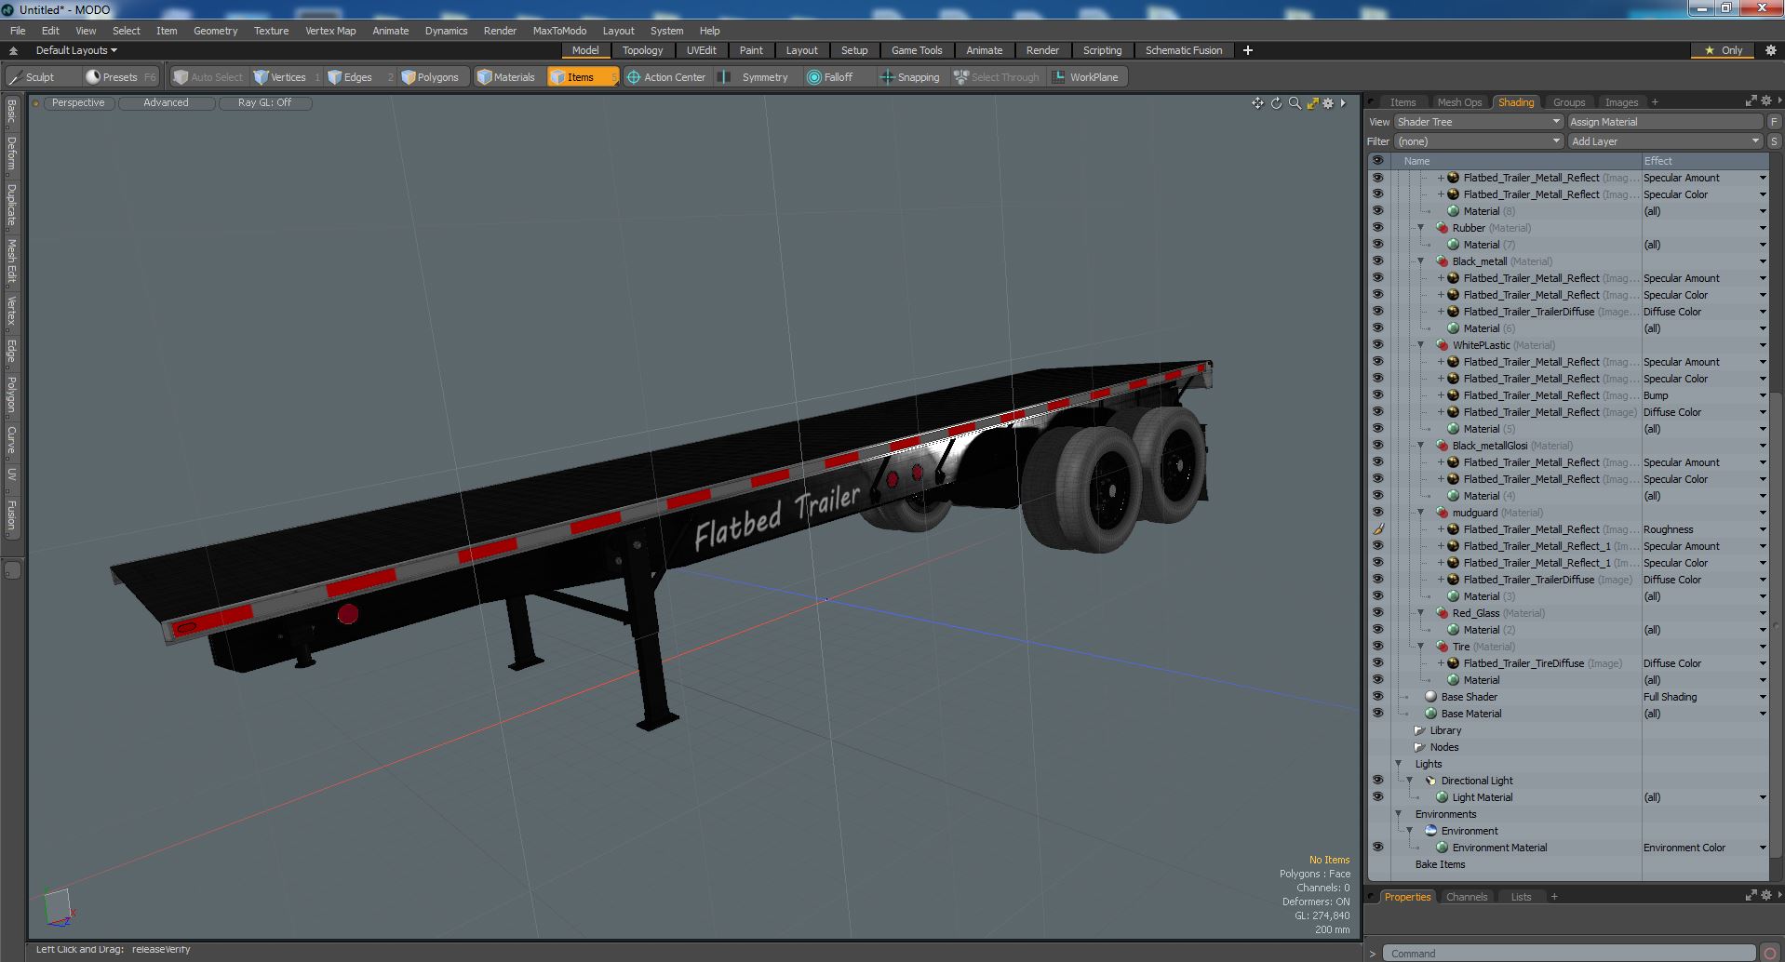Switch to the Mesh Ops panel tab
Screen dimensions: 1785x962
pyautogui.click(x=1458, y=102)
